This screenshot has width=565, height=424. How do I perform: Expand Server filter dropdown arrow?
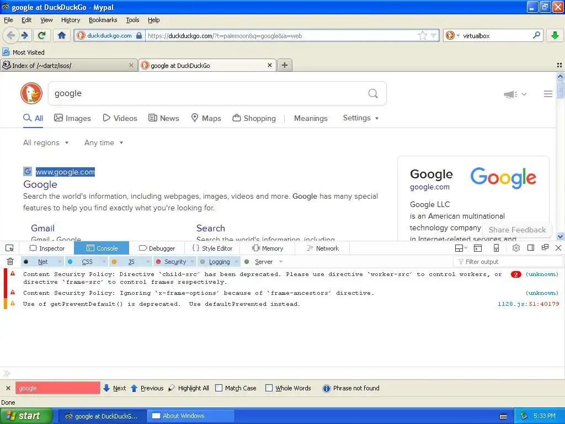(x=281, y=262)
